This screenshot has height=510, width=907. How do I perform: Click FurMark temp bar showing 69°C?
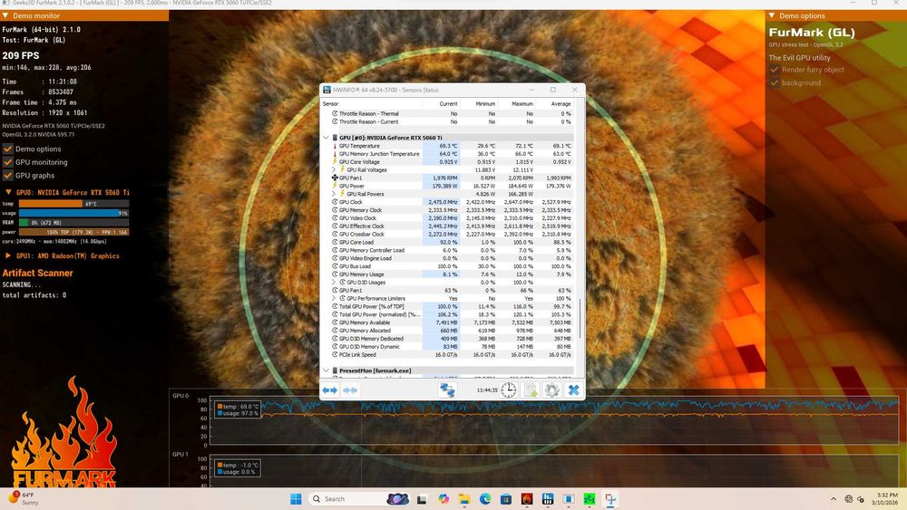[x=73, y=204]
